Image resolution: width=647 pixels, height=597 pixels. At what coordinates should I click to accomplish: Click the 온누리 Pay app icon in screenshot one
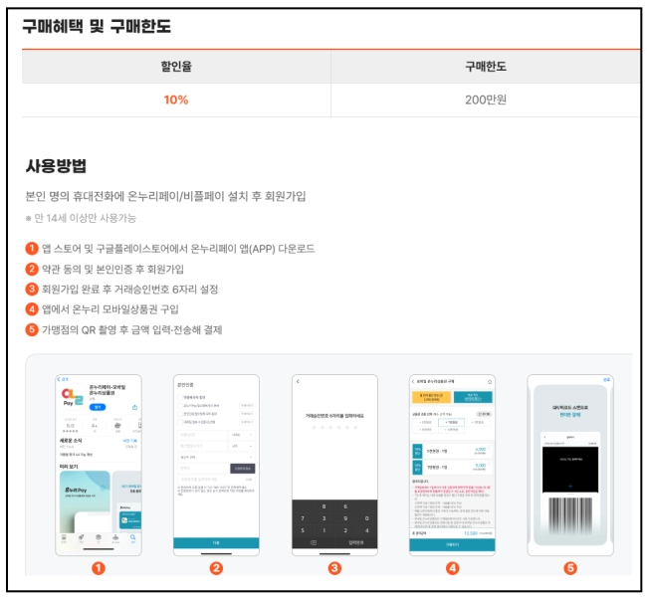(73, 397)
